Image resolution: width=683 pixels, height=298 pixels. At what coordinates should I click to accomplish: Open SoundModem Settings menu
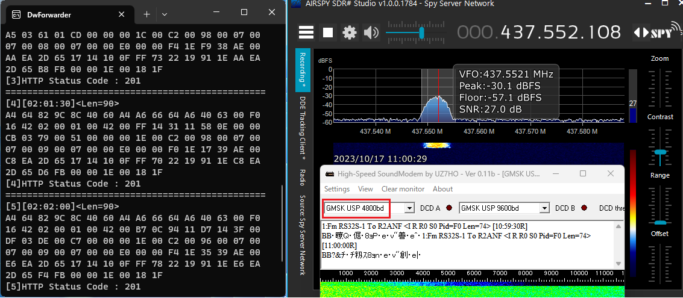tap(337, 189)
